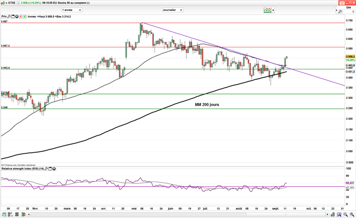Viewport: 356px width, 218px height.
Task: Click the candlestick chart style icon
Action: click(x=3, y=3)
